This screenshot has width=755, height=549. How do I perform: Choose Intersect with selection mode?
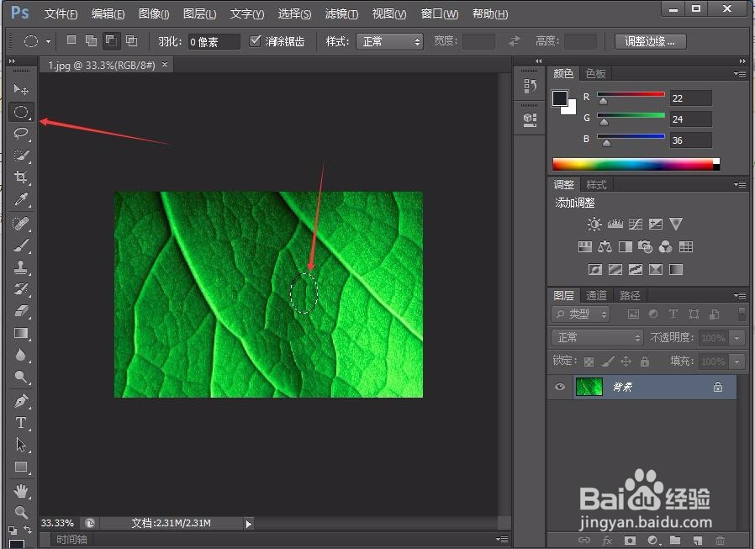(131, 40)
